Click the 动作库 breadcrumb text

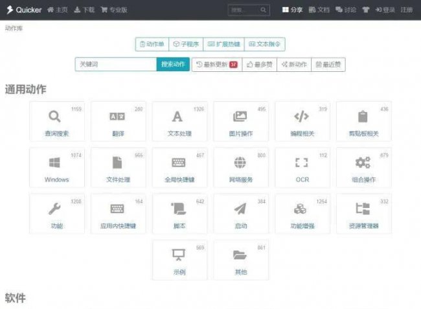point(14,29)
